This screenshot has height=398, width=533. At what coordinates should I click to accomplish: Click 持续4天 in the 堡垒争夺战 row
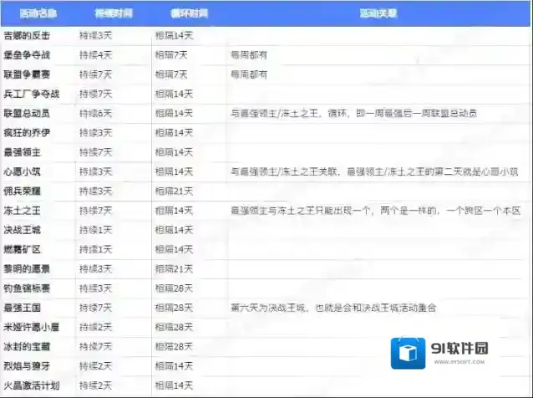(95, 55)
